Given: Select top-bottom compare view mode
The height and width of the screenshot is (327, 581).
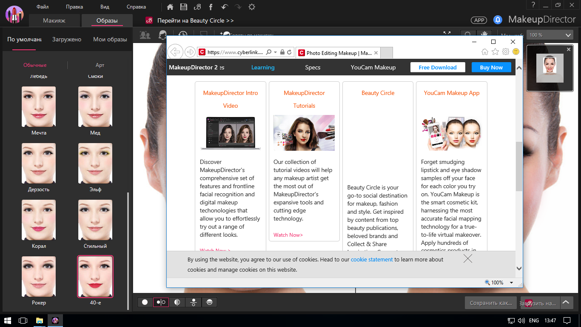Looking at the screenshot, I should tap(193, 302).
